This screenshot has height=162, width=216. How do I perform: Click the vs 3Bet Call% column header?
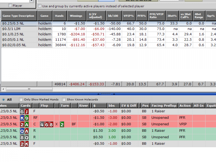[x=186, y=16]
